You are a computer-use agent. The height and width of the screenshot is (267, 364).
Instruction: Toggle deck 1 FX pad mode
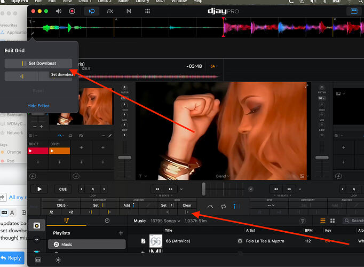(81, 136)
